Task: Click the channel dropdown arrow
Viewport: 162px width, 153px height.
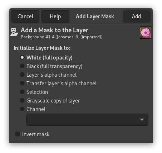Action: pos(142,120)
